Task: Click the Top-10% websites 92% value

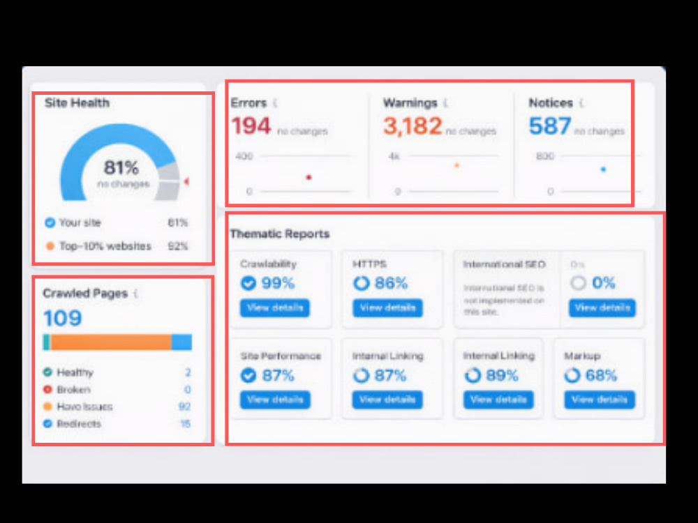Action: point(177,246)
